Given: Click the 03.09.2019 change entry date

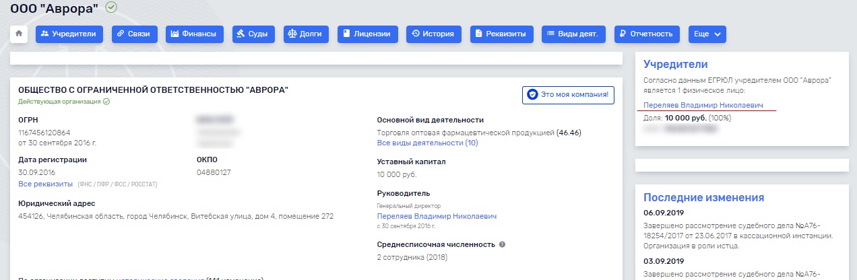Looking at the screenshot, I should (x=664, y=260).
